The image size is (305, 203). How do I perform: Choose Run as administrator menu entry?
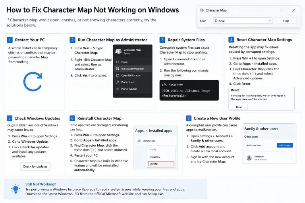click(x=133, y=69)
